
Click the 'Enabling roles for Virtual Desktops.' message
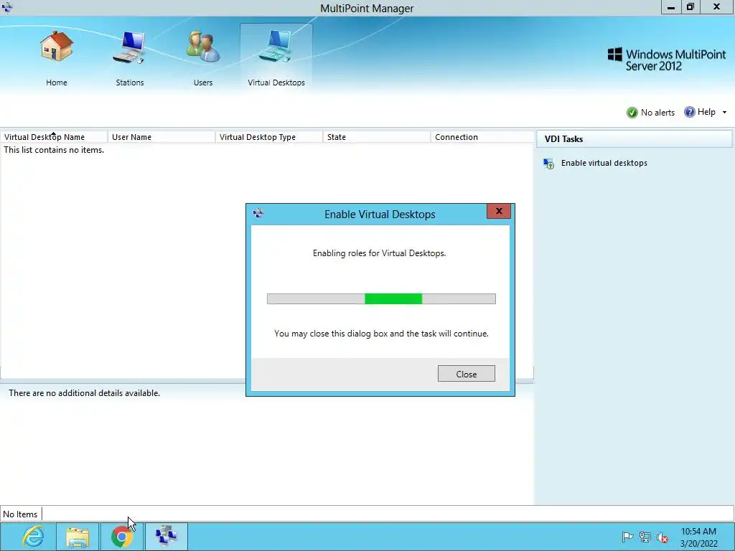(x=379, y=253)
